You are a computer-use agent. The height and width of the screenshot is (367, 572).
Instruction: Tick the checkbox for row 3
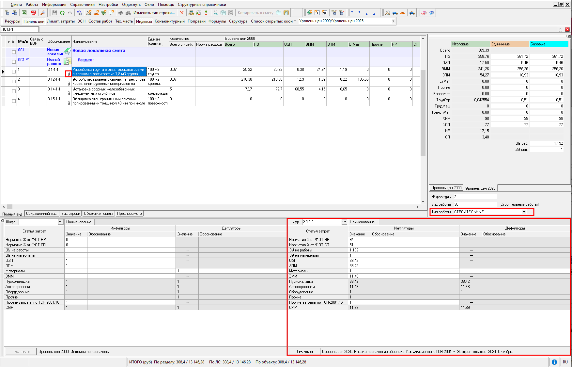(14, 91)
